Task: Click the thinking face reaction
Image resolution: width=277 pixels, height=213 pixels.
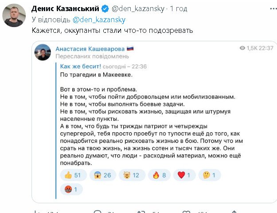Action: pyautogui.click(x=210, y=175)
